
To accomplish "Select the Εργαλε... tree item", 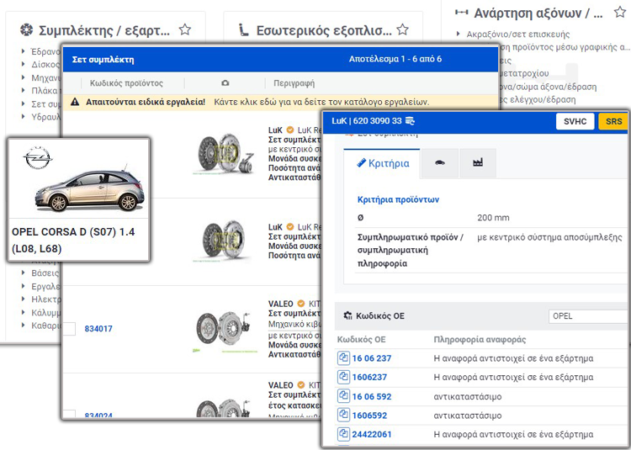I will tap(45, 286).
